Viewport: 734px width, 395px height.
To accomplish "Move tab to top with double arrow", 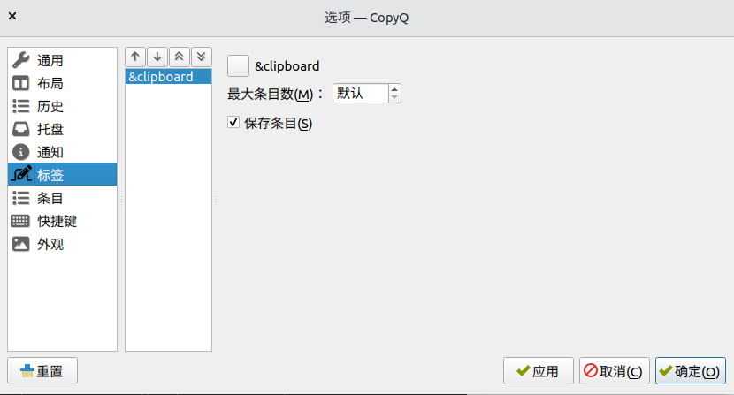I will 180,57.
